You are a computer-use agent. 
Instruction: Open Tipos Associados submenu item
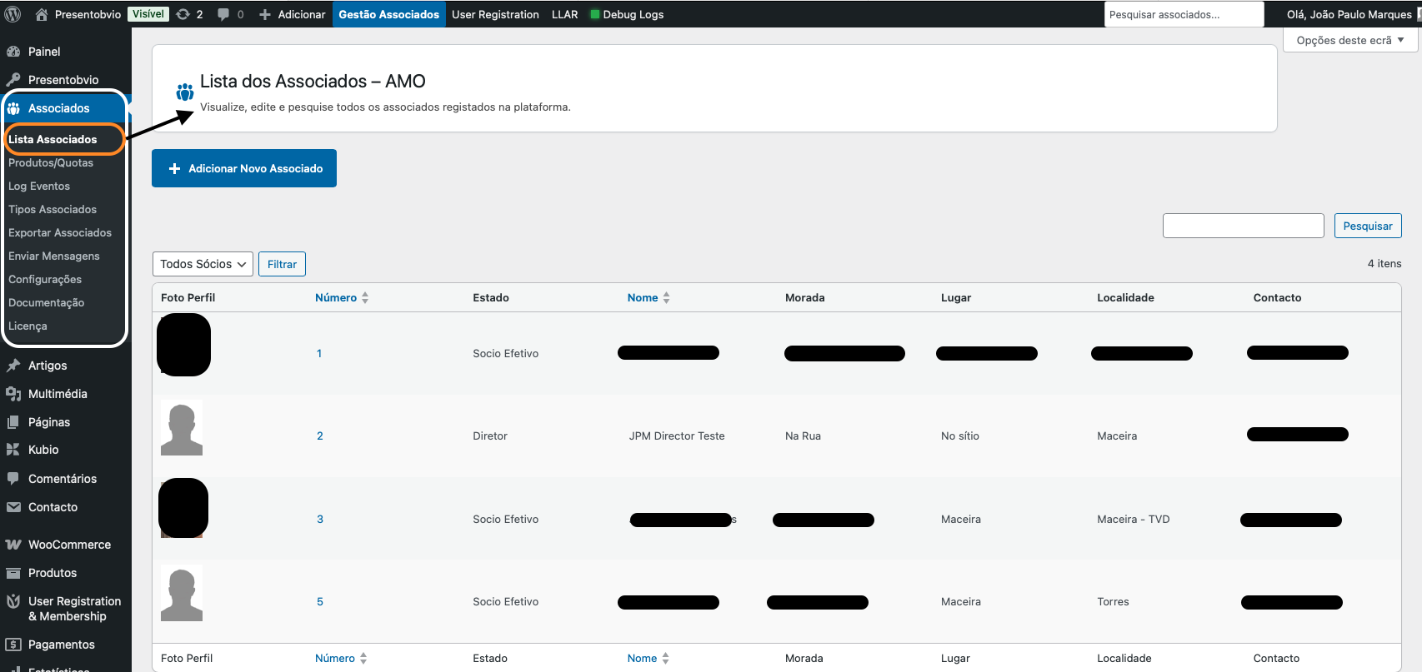[53, 209]
